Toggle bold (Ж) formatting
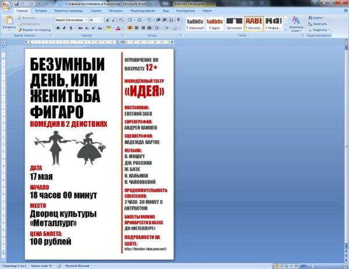The width and height of the screenshot is (349, 269). (58, 28)
